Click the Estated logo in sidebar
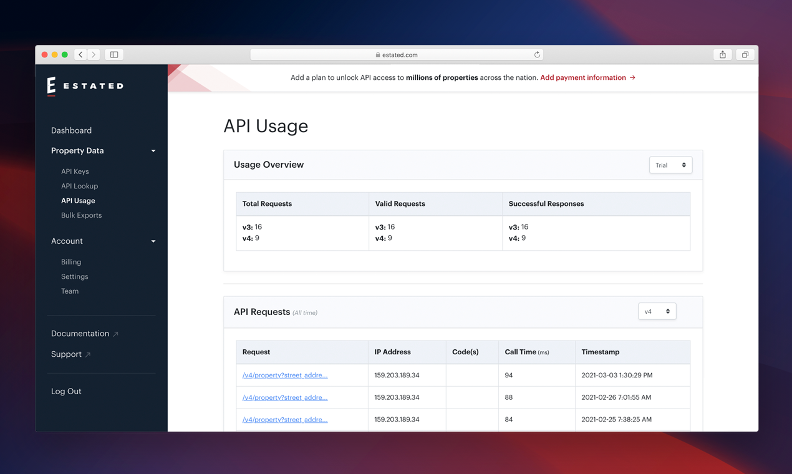 pyautogui.click(x=85, y=86)
